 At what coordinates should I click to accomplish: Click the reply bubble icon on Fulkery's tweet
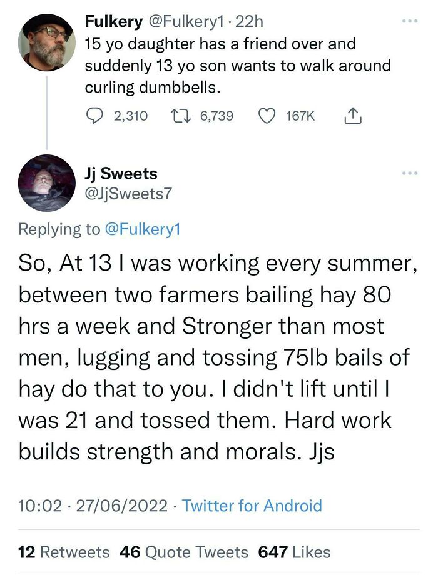[95, 116]
